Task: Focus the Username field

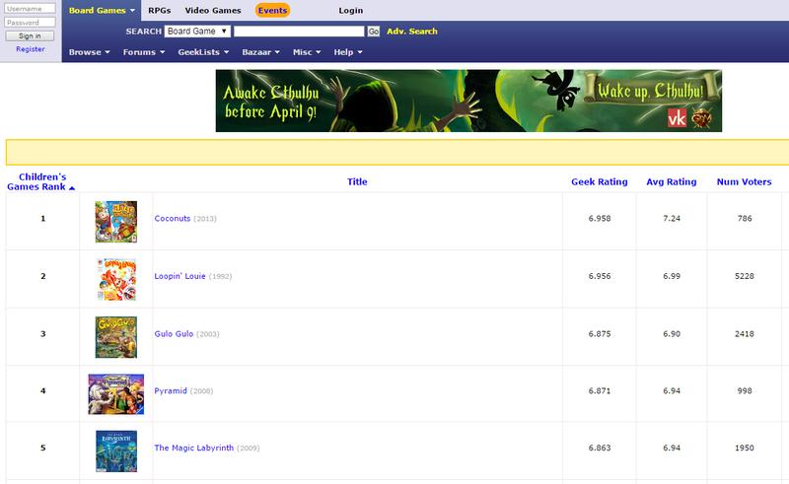Action: tap(30, 9)
